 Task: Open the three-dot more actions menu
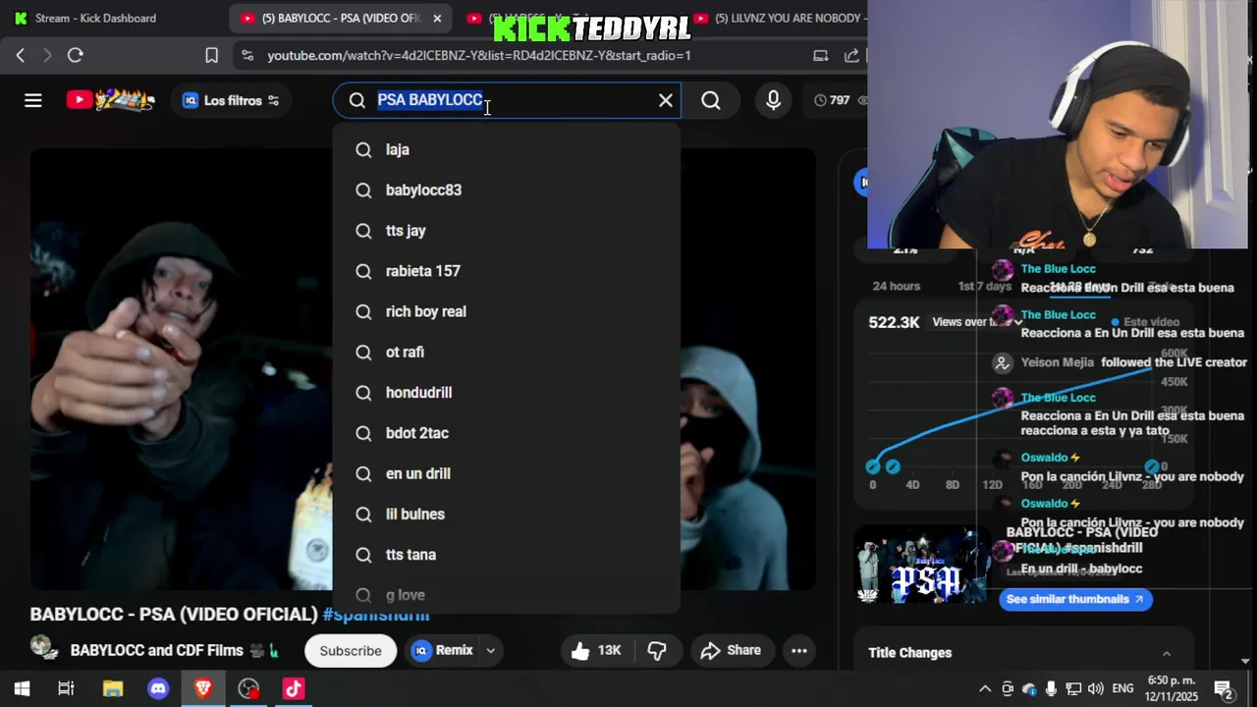pyautogui.click(x=799, y=650)
